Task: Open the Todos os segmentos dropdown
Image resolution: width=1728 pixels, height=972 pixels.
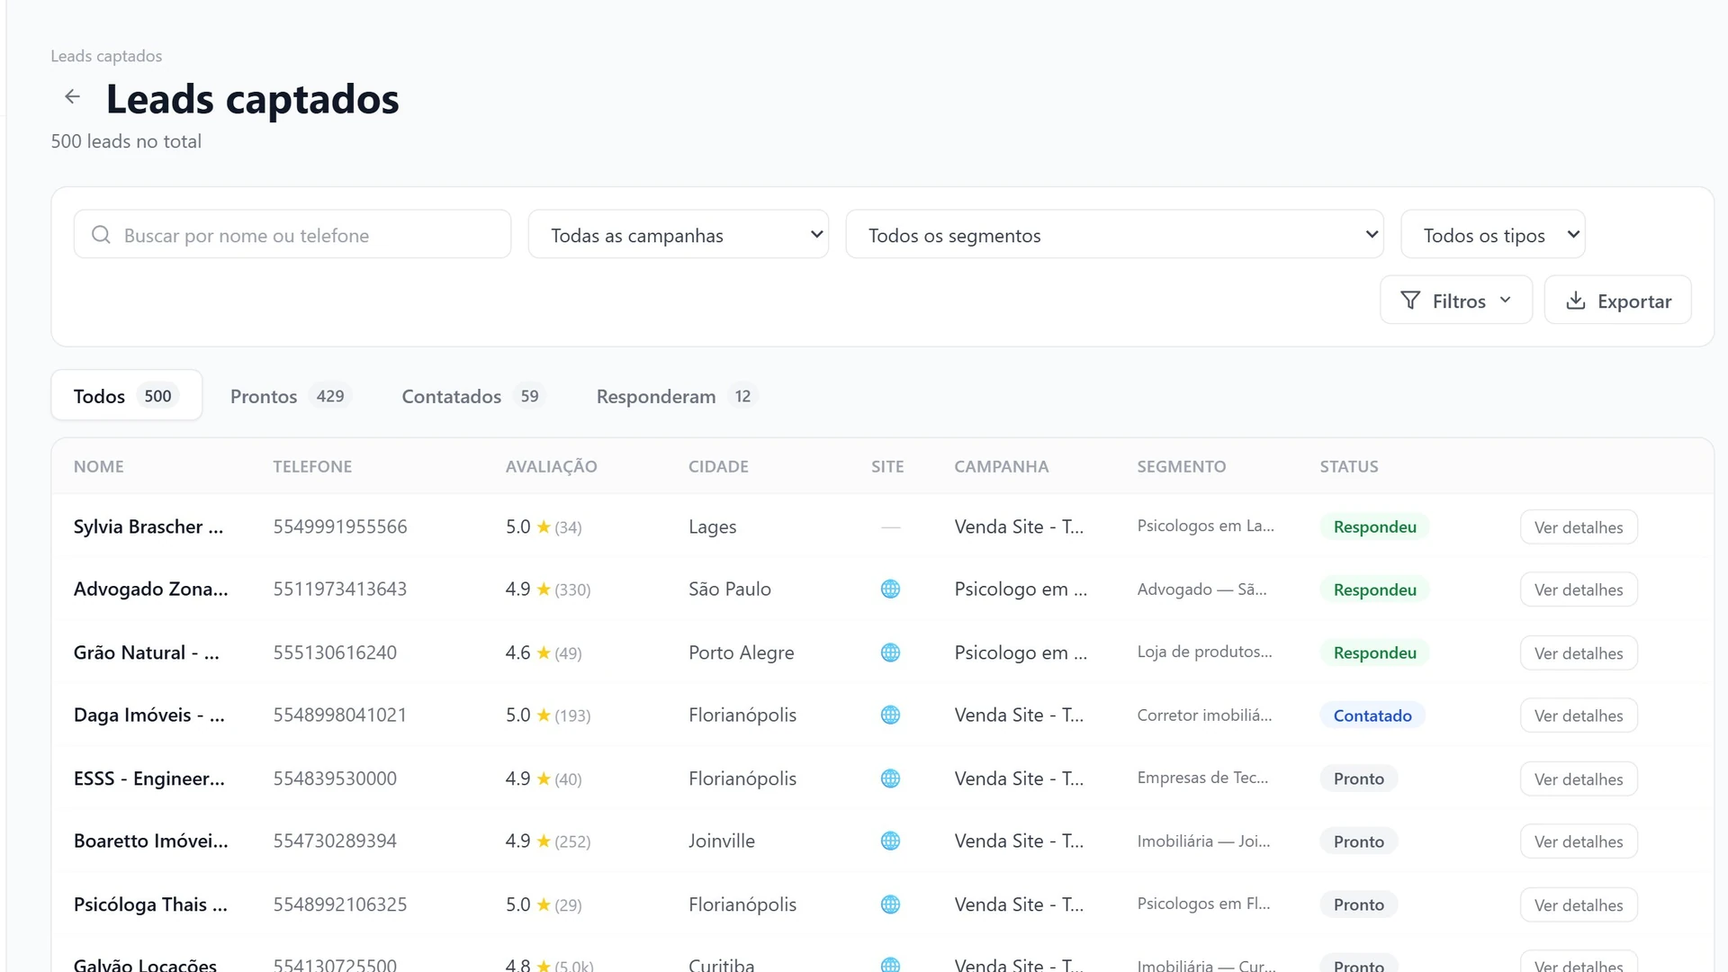Action: coord(1114,235)
